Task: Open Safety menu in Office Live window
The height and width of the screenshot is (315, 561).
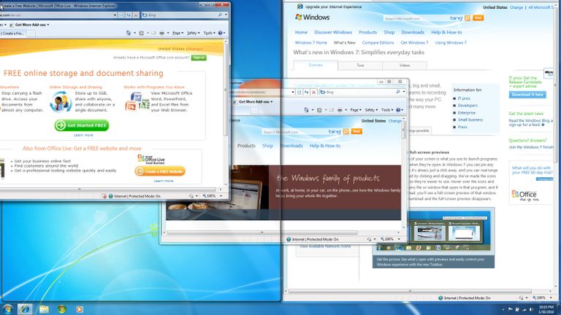Action: tap(193, 33)
